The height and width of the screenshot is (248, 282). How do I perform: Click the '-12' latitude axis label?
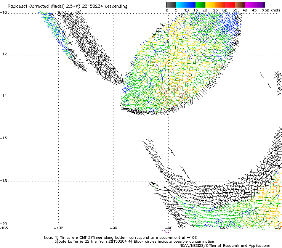pos(3,54)
